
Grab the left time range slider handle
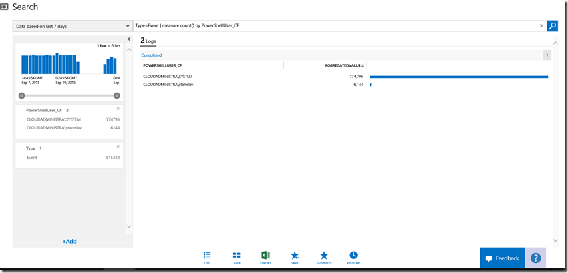[x=21, y=95]
